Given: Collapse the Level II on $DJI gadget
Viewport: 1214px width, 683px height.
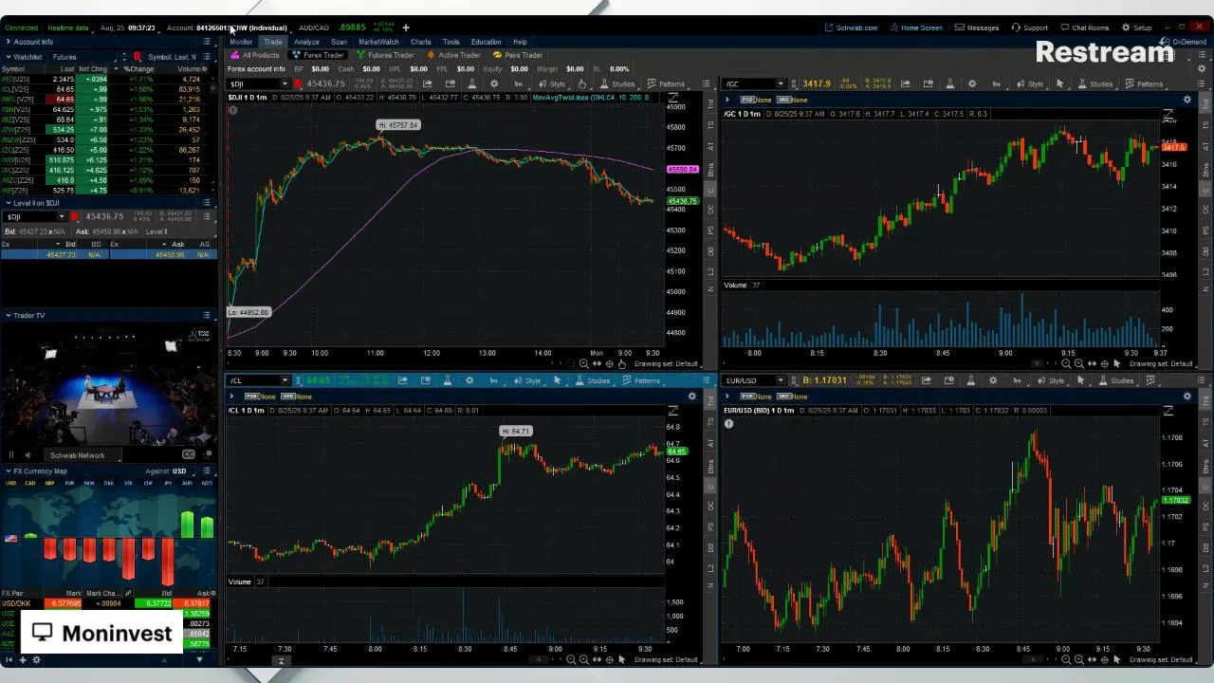Looking at the screenshot, I should 8,203.
